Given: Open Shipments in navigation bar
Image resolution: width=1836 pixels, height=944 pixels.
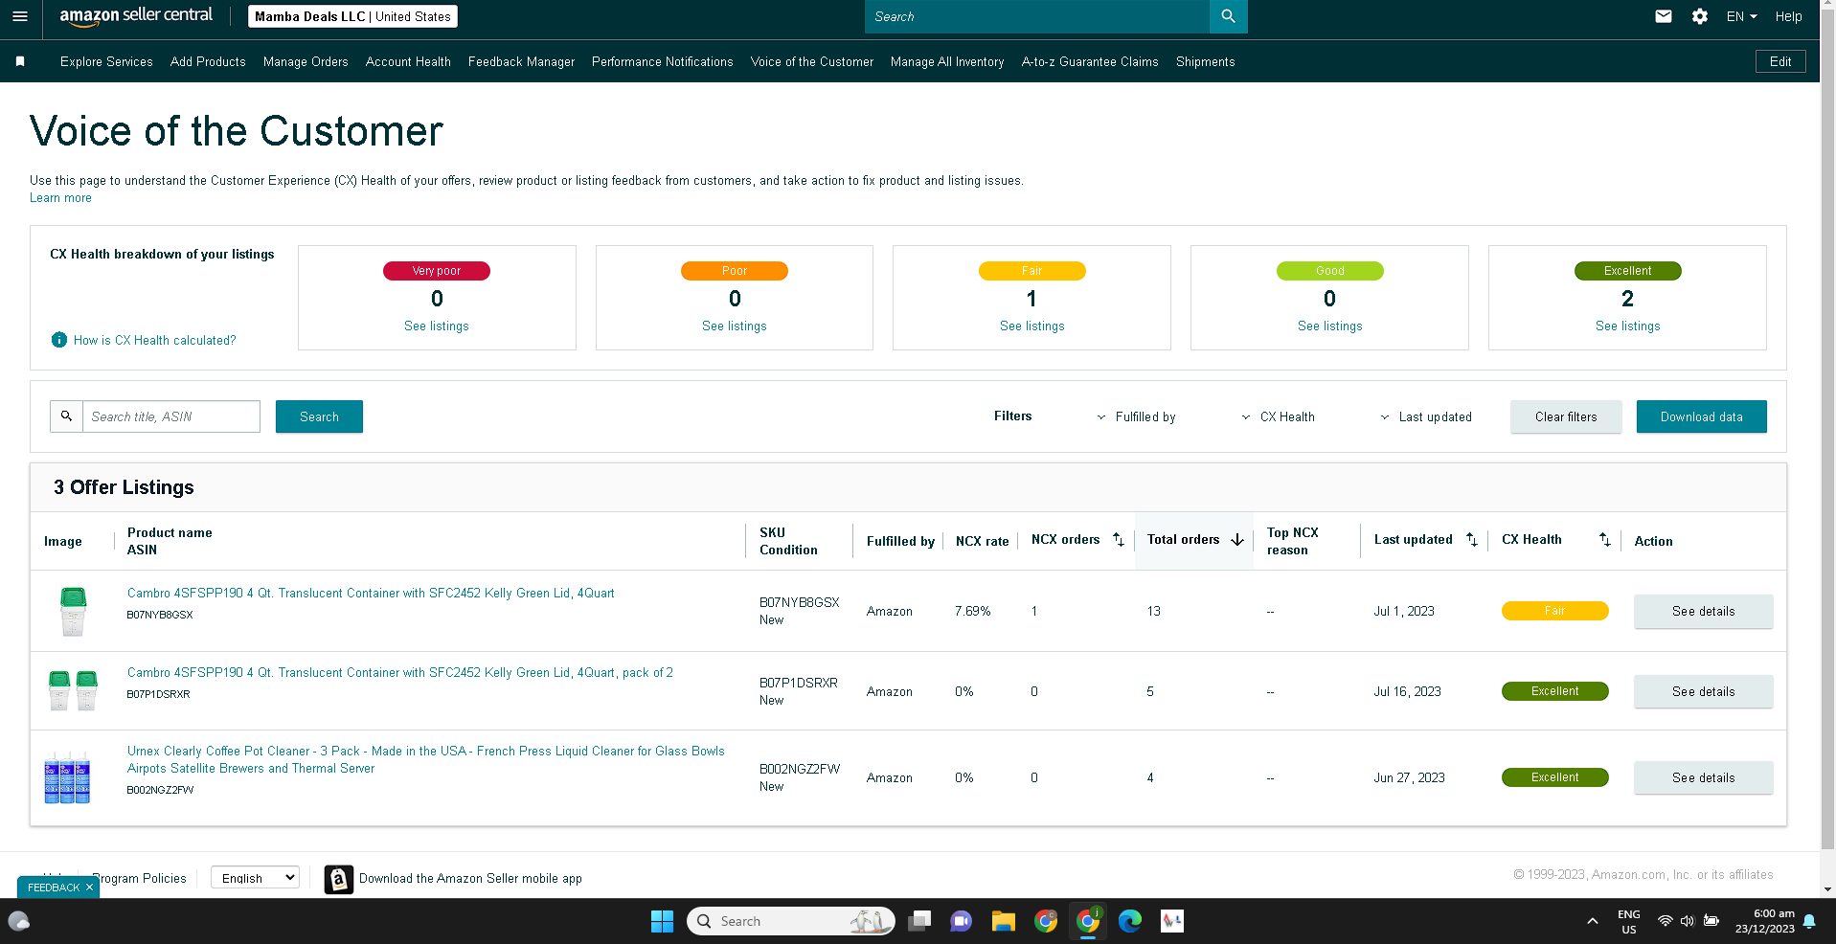Looking at the screenshot, I should [x=1205, y=61].
